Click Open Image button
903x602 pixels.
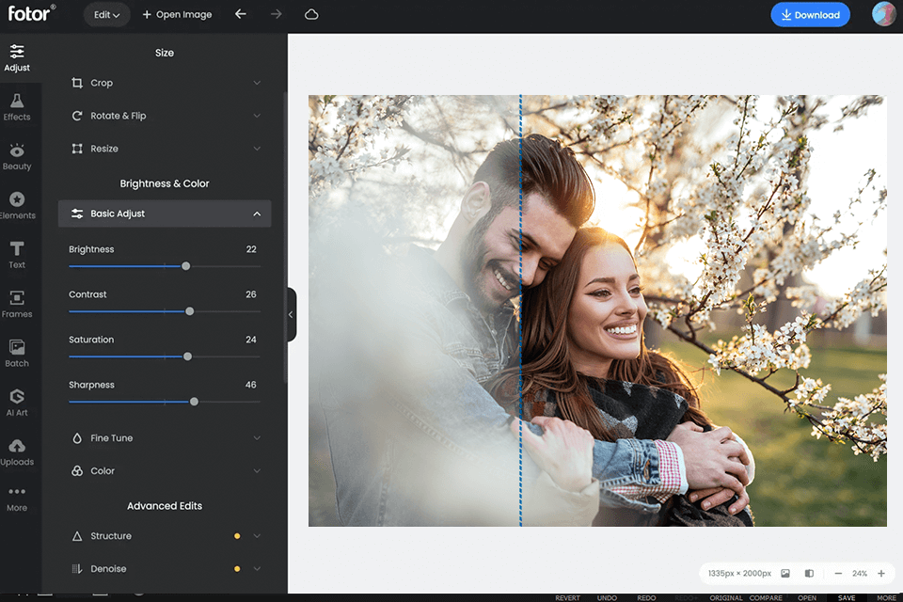click(177, 15)
